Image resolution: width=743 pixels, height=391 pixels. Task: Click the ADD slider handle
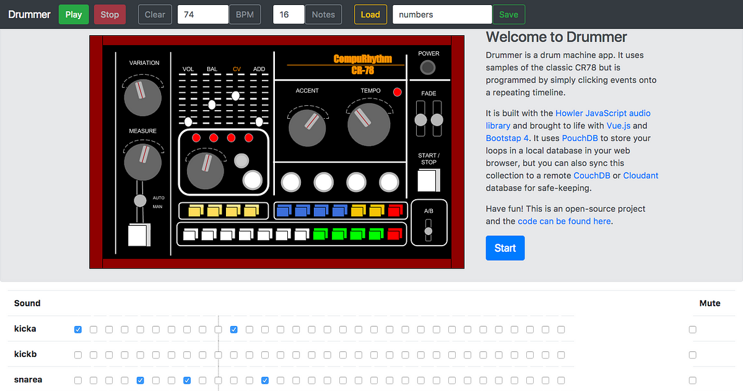[259, 121]
